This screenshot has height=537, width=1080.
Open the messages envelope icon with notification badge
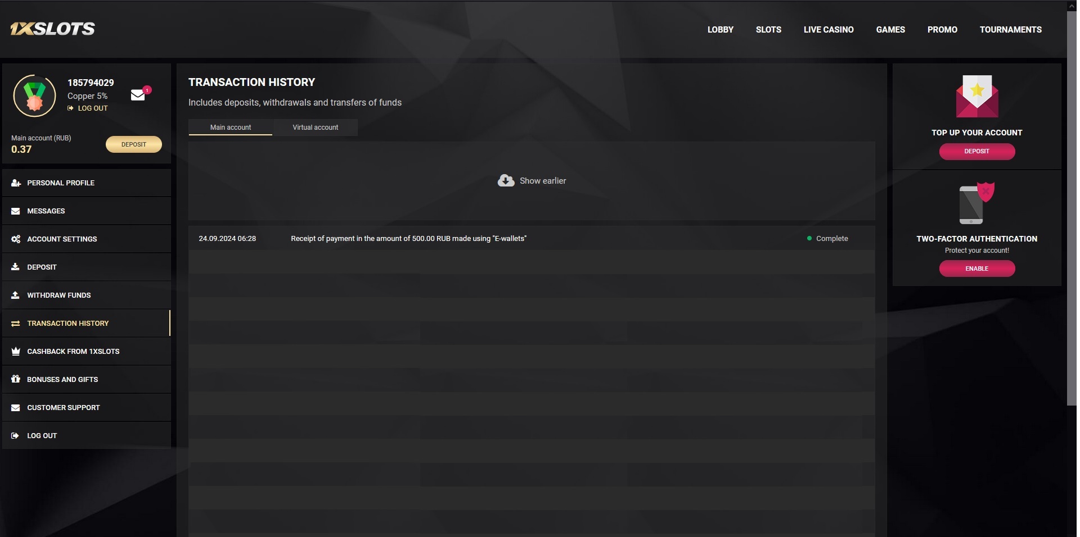point(138,94)
